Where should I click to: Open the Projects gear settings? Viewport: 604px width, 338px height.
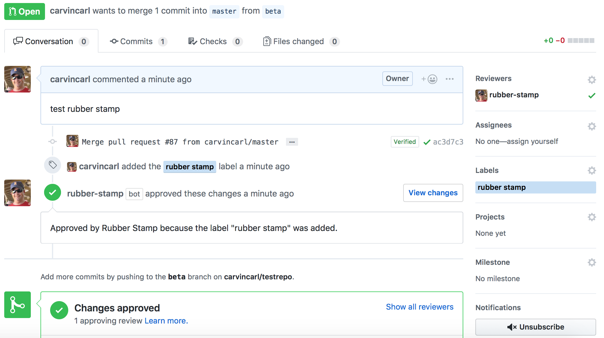coord(592,217)
